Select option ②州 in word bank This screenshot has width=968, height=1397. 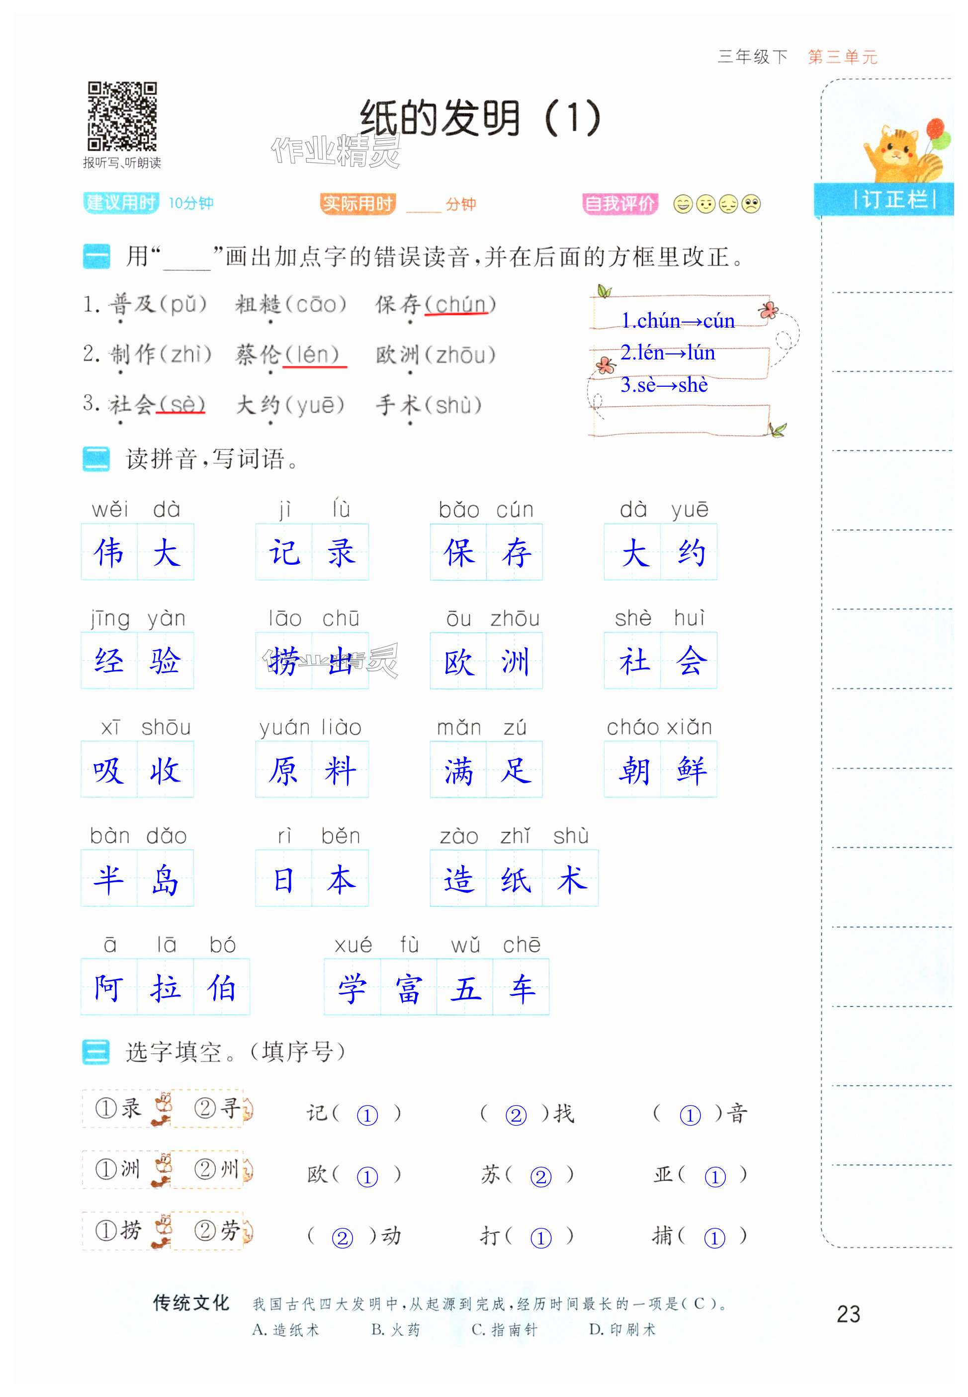(x=217, y=1169)
